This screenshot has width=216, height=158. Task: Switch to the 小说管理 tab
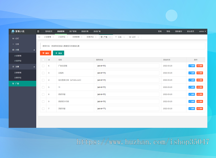48,37
